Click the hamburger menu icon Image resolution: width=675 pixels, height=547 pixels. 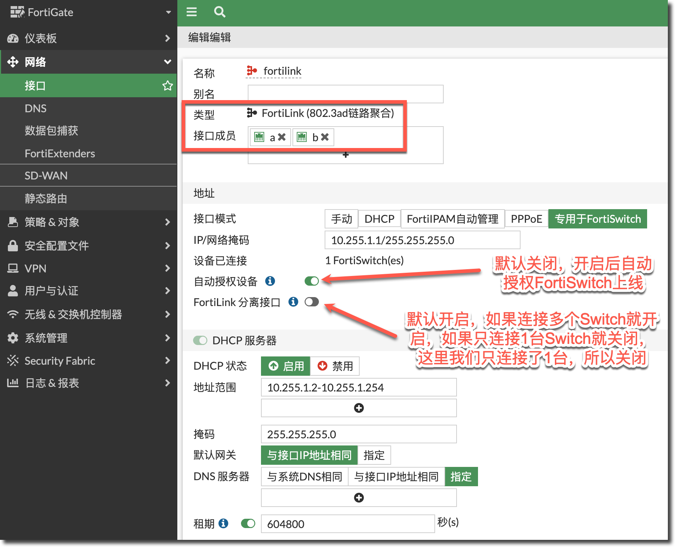(192, 12)
